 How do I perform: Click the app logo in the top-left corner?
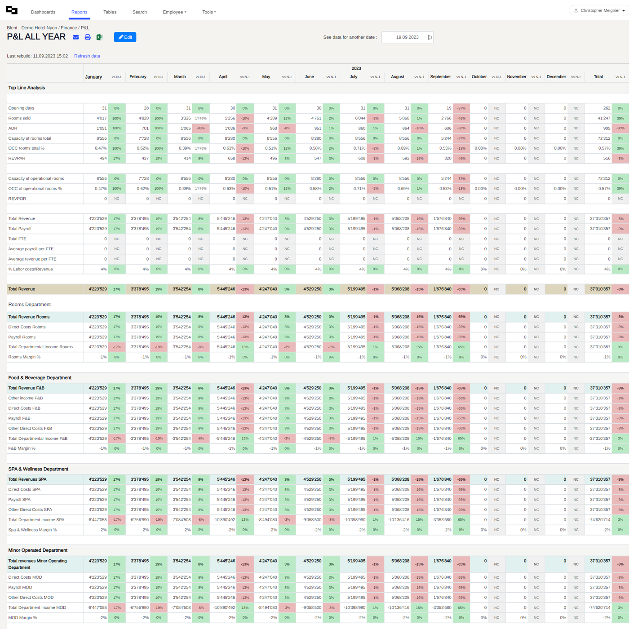pos(12,10)
